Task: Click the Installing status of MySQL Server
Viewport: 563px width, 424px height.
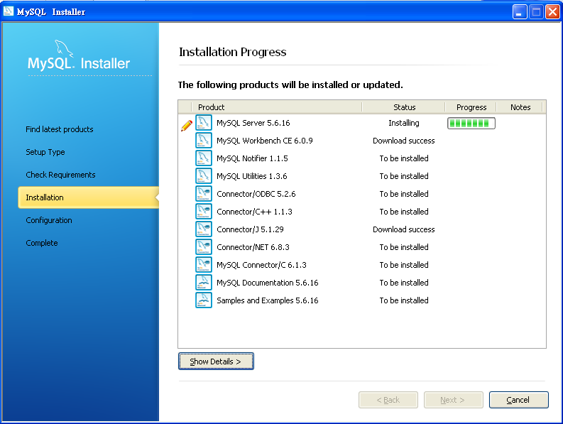Action: pos(404,123)
